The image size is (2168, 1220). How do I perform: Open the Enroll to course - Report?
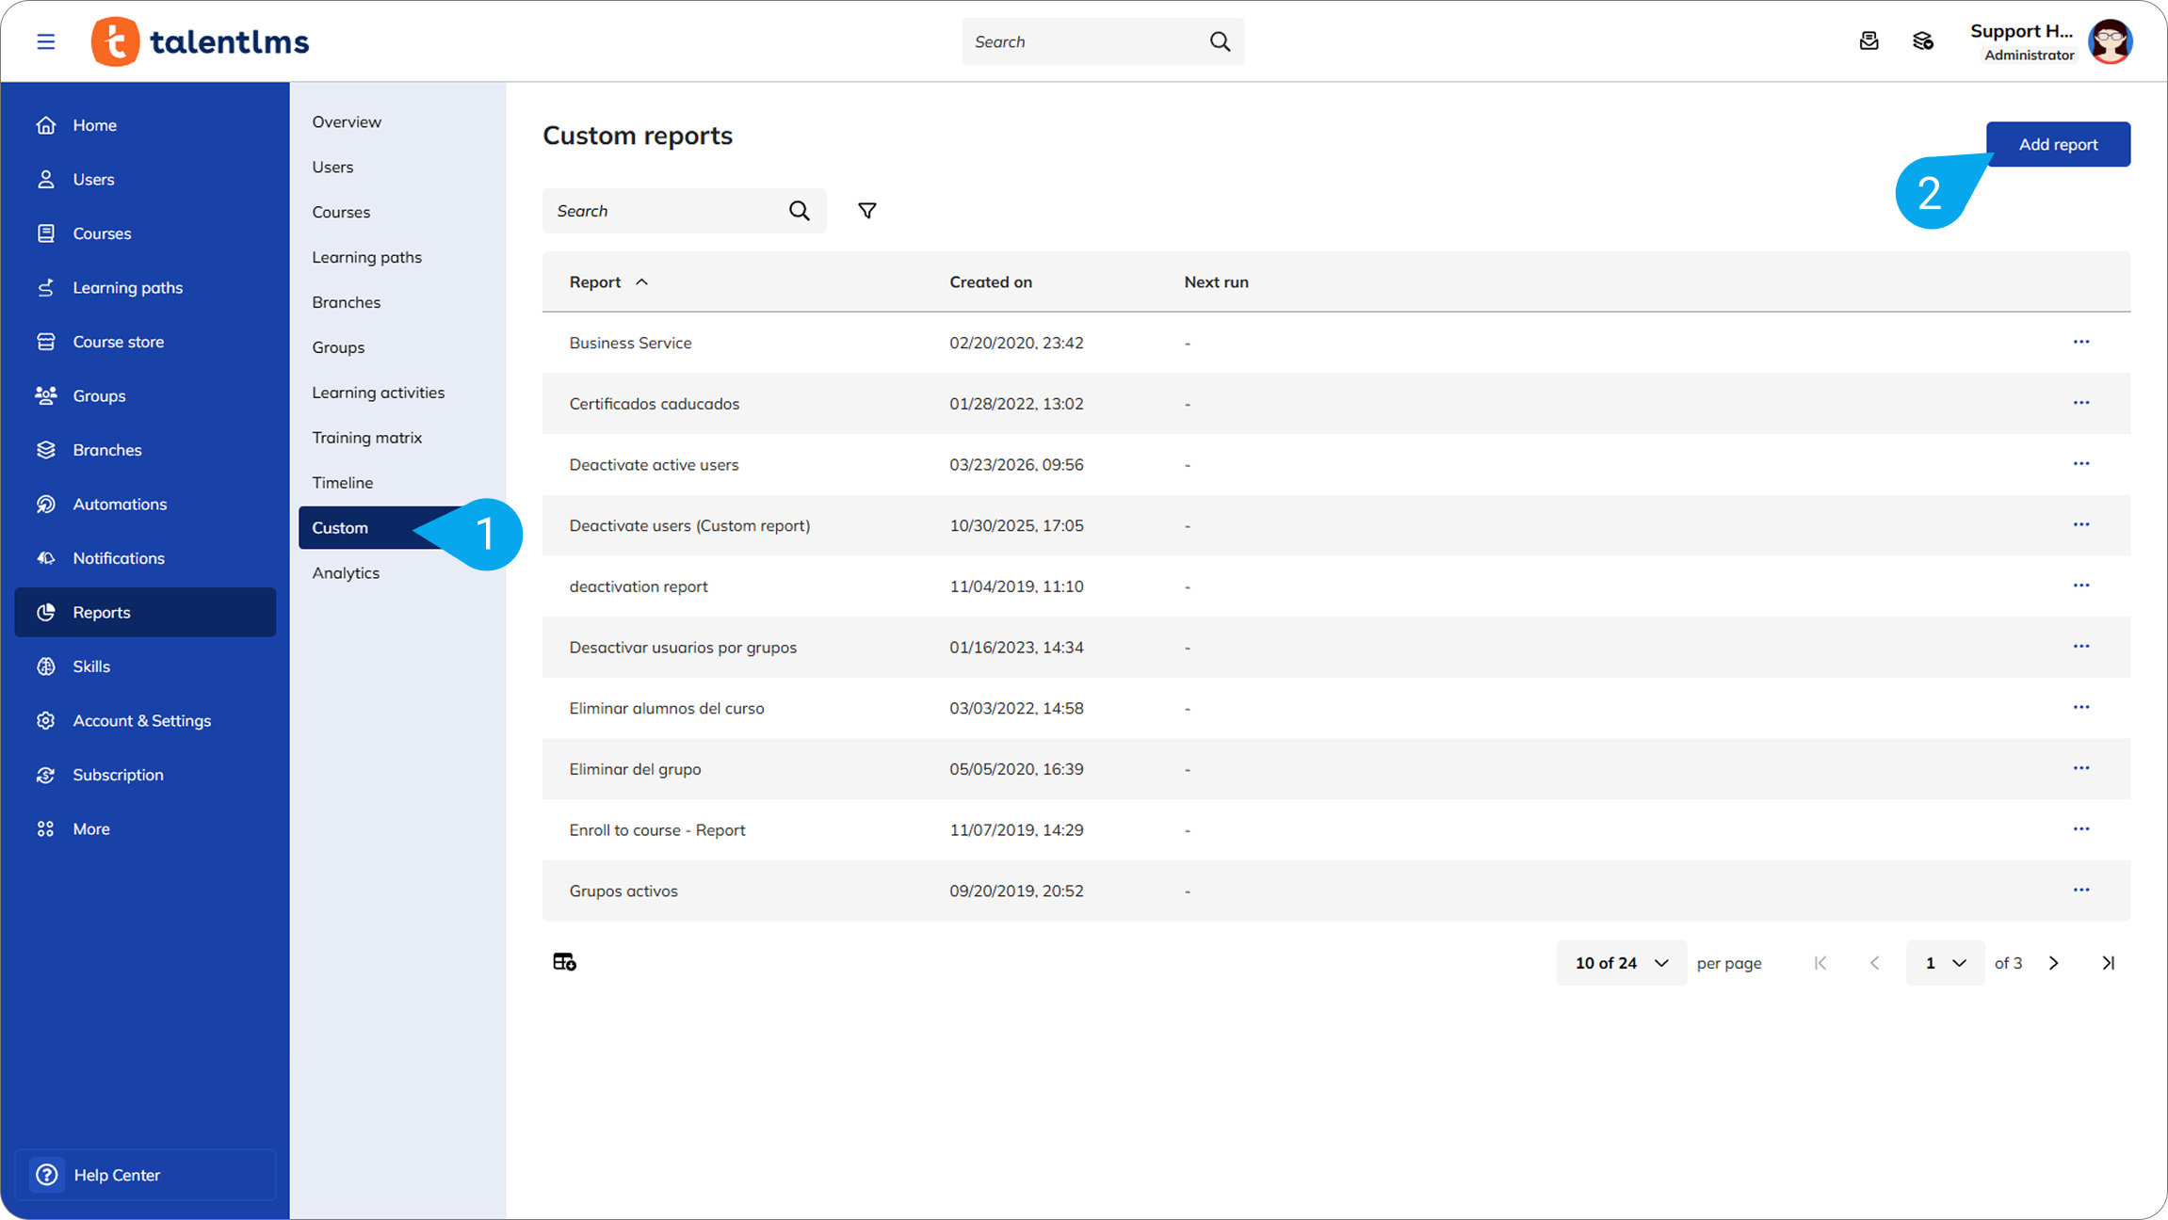(656, 829)
